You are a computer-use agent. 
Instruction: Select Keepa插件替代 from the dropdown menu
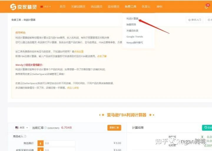135,43
